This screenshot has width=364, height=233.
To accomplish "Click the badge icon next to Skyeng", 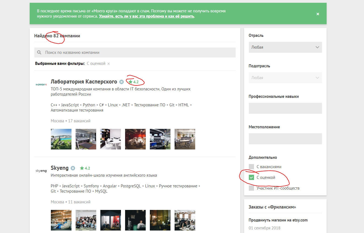I will 73,168.
